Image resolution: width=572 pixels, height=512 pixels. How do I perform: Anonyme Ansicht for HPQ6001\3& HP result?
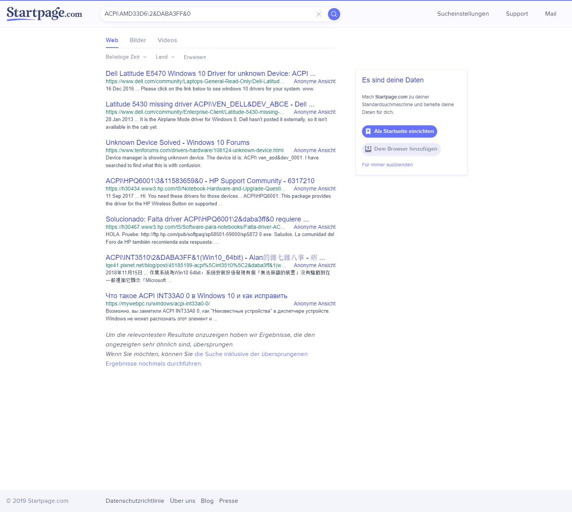tap(315, 189)
